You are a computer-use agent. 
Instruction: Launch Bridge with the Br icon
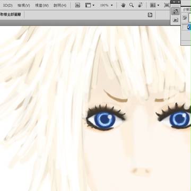pyautogui.click(x=77, y=5)
